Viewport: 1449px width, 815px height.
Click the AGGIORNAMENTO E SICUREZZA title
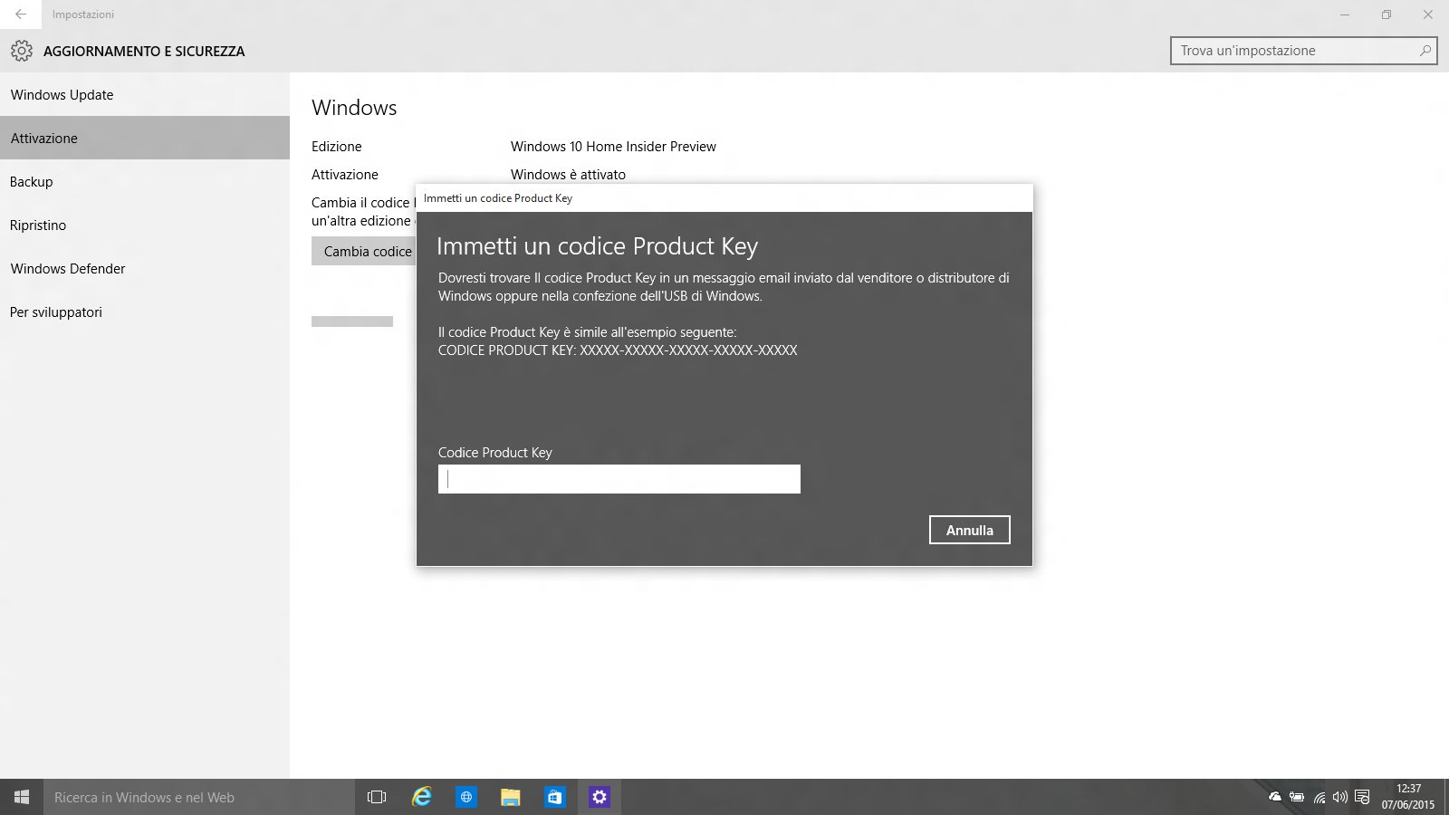pyautogui.click(x=144, y=51)
